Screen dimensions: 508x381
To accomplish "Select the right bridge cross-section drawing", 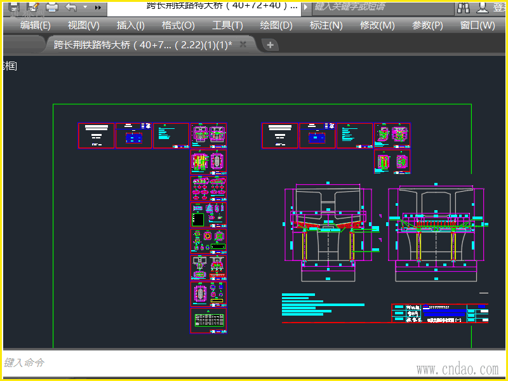I will (437, 232).
